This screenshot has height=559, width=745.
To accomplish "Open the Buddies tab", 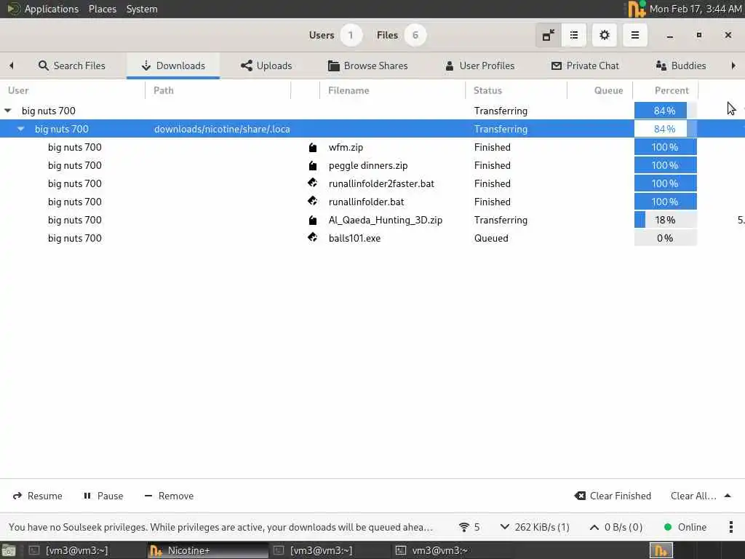I will coord(680,66).
